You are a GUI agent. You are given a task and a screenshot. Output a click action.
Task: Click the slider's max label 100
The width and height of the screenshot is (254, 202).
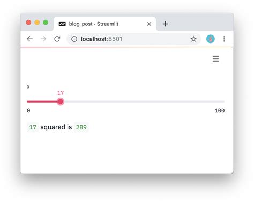(220, 111)
